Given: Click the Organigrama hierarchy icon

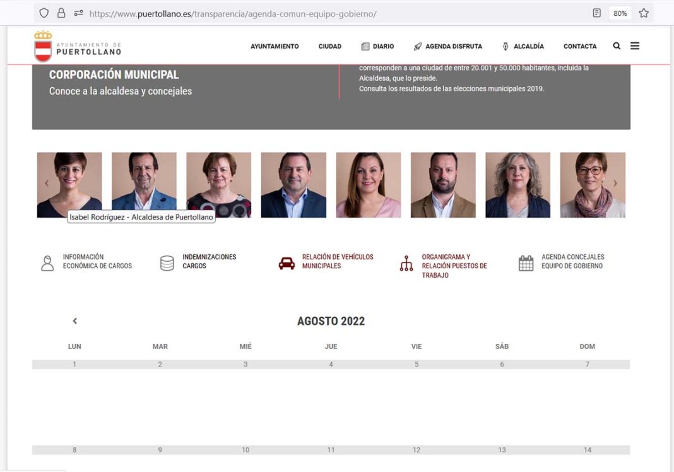Looking at the screenshot, I should click(x=406, y=263).
